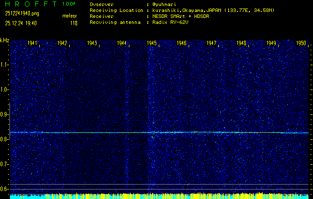313x199 pixels.
Task: Select the 1.0.0f version label
Action: [x=68, y=4]
